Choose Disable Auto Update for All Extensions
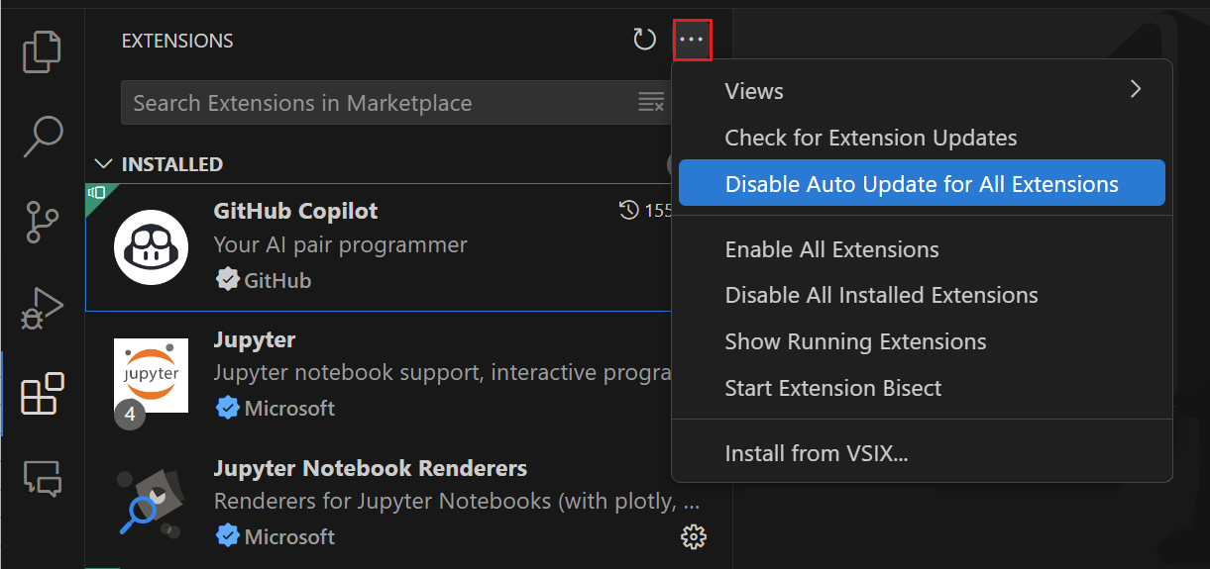1210x569 pixels. tap(922, 184)
